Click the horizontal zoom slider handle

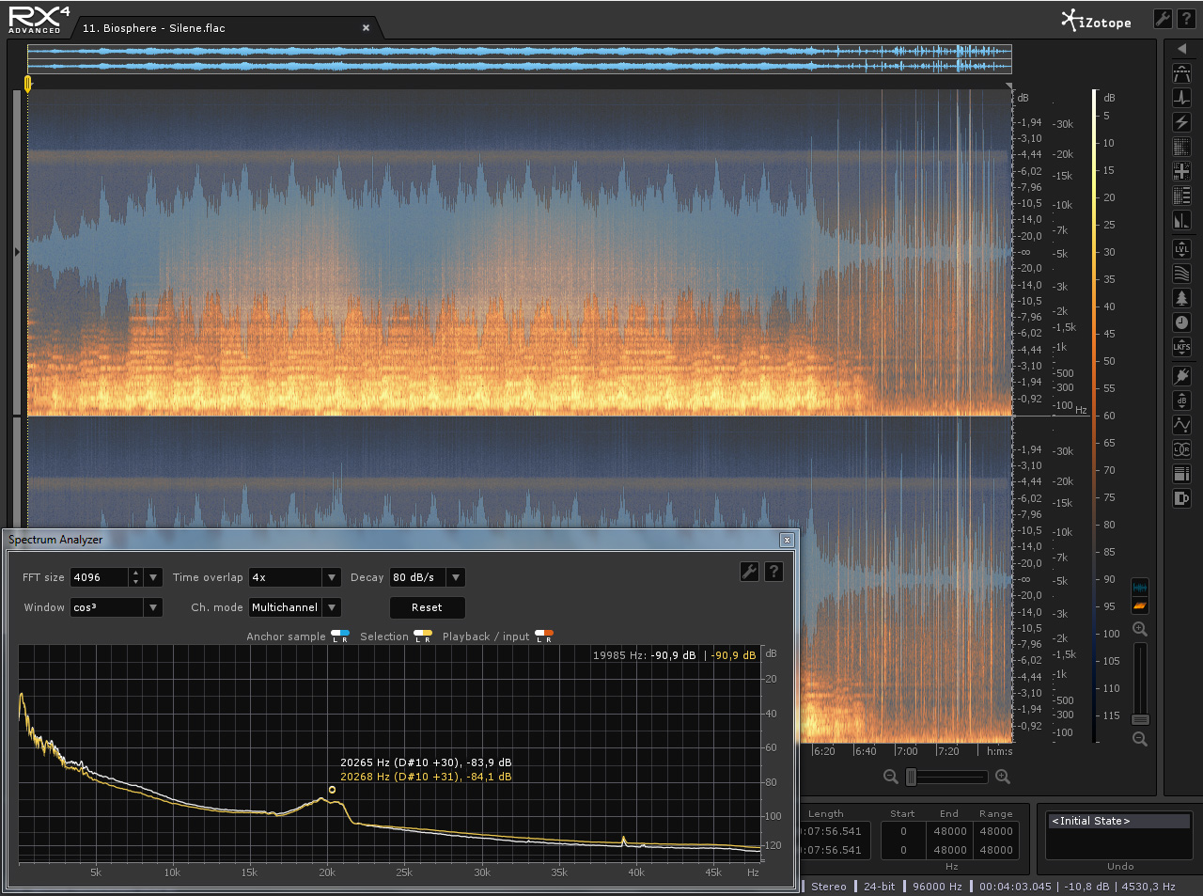911,777
